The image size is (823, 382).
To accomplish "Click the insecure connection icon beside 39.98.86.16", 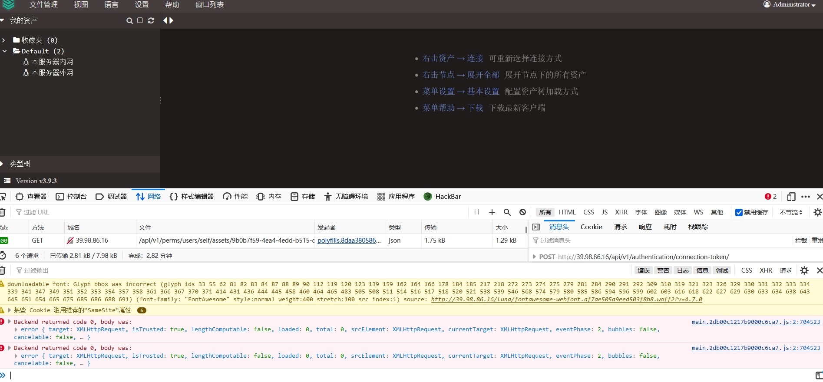I will coord(70,240).
